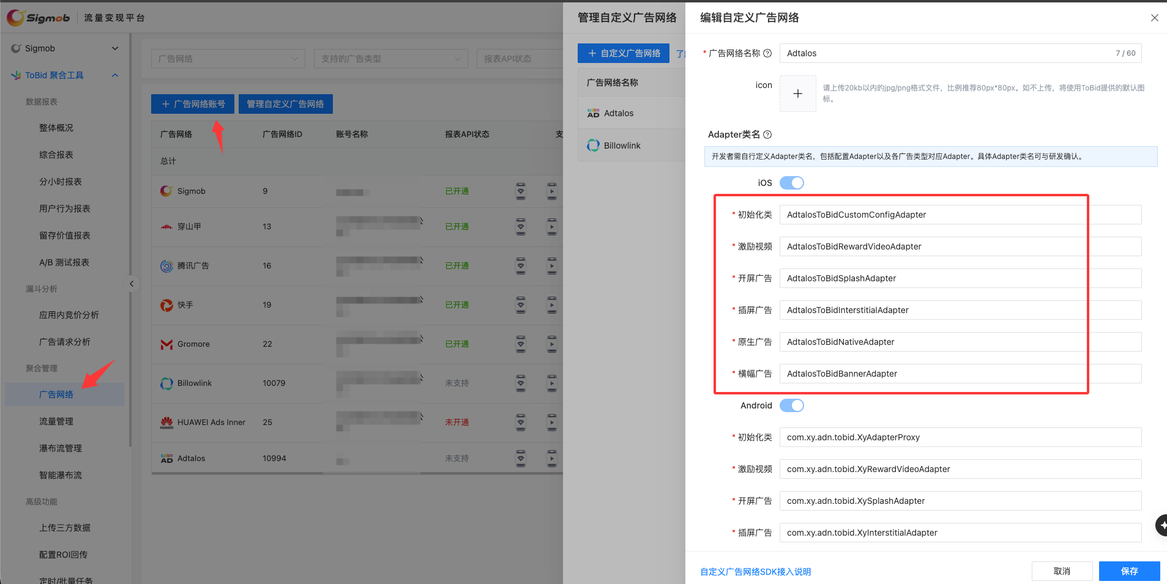
Task: Click the plus box to upload an icon
Action: pos(798,94)
